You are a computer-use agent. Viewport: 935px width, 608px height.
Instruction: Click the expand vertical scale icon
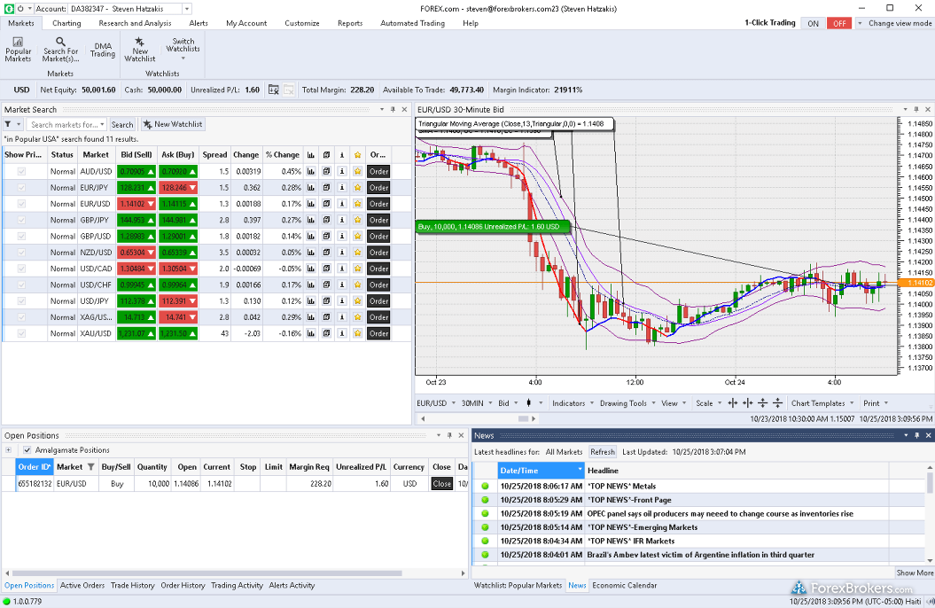762,403
